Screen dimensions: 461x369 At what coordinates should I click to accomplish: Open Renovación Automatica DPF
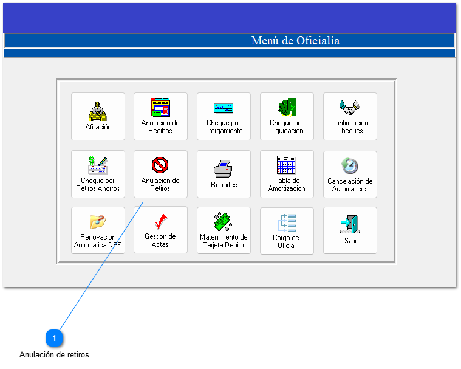tap(98, 230)
